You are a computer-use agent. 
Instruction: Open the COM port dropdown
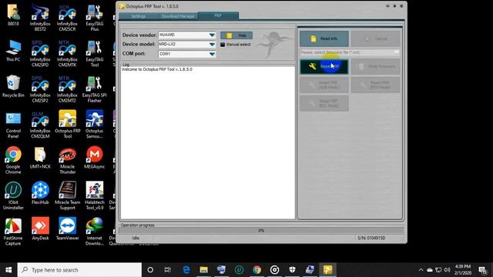pos(213,54)
